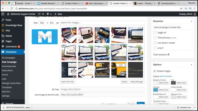Open All Campaigns submenu item
The width and height of the screenshot is (198, 111).
pos(8,58)
